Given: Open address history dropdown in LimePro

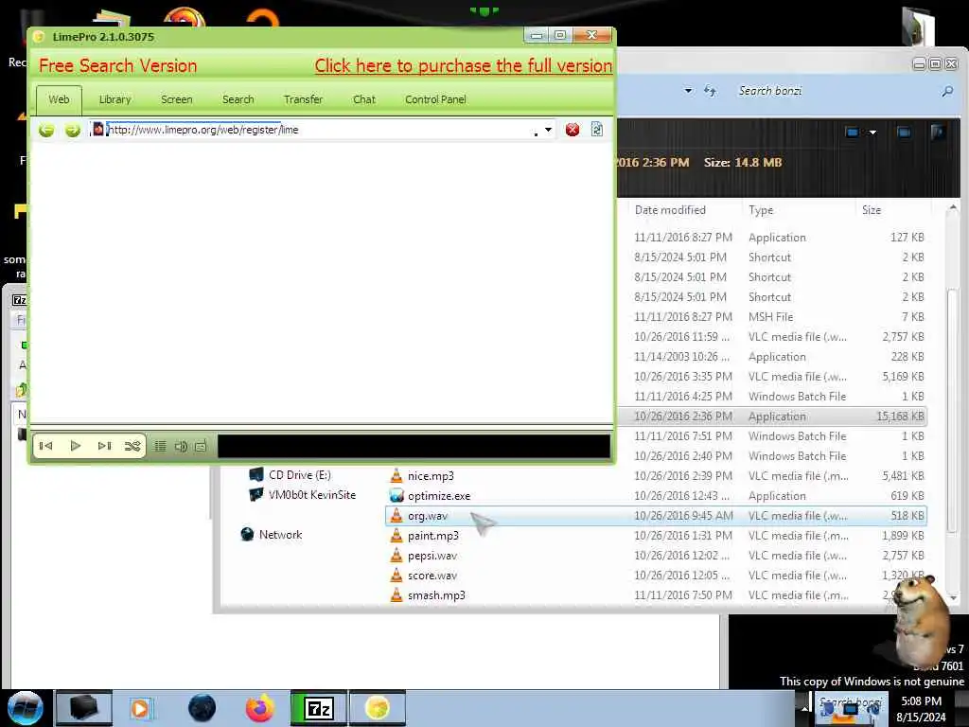Looking at the screenshot, I should point(548,130).
